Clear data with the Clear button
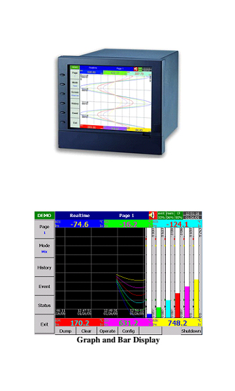 point(86,331)
